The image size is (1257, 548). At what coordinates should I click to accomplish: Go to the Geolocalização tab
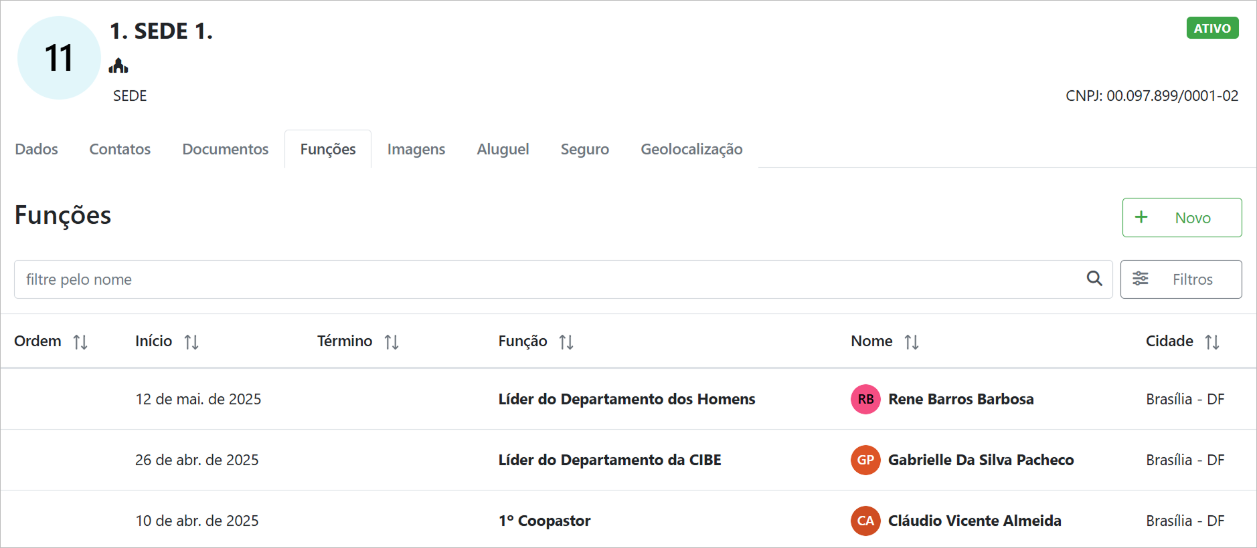click(691, 149)
